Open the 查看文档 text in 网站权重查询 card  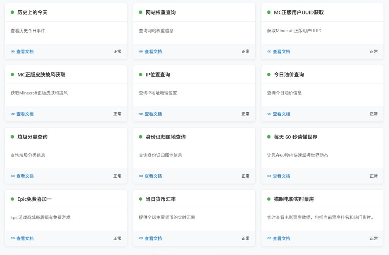(153, 52)
